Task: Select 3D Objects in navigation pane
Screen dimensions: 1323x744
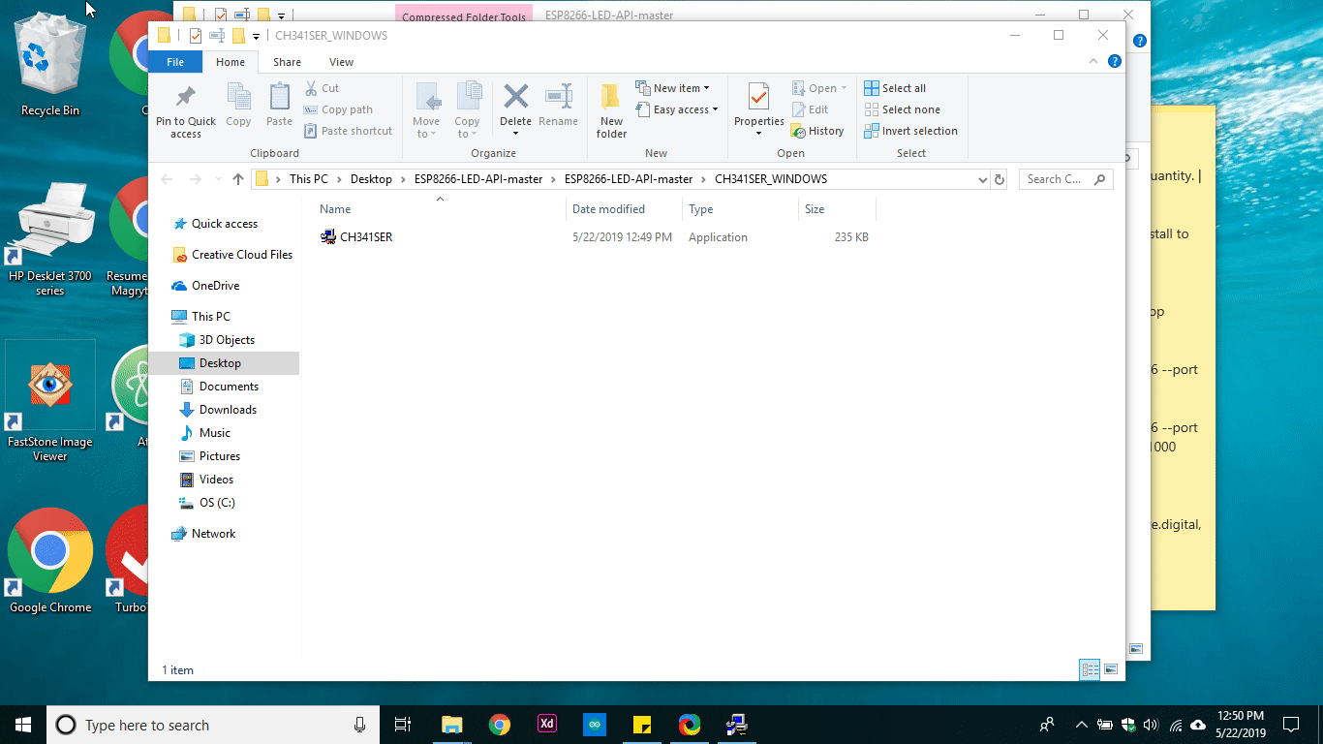Action: 227,340
